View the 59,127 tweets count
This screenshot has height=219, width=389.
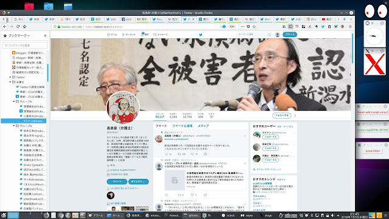click(160, 116)
